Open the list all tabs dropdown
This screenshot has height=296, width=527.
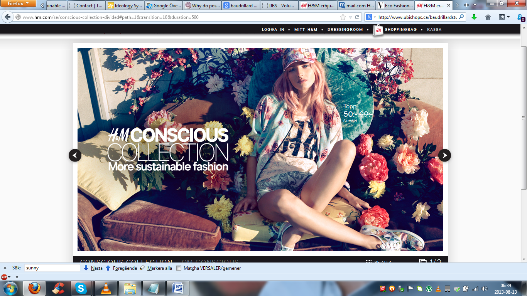(x=475, y=5)
